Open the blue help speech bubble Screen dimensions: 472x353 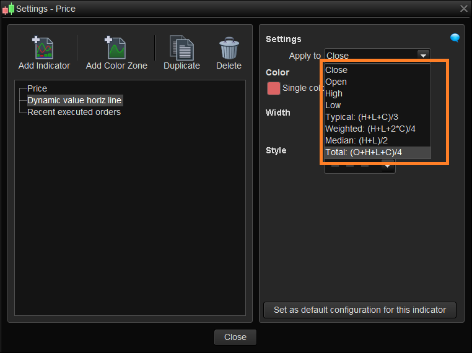[x=455, y=38]
